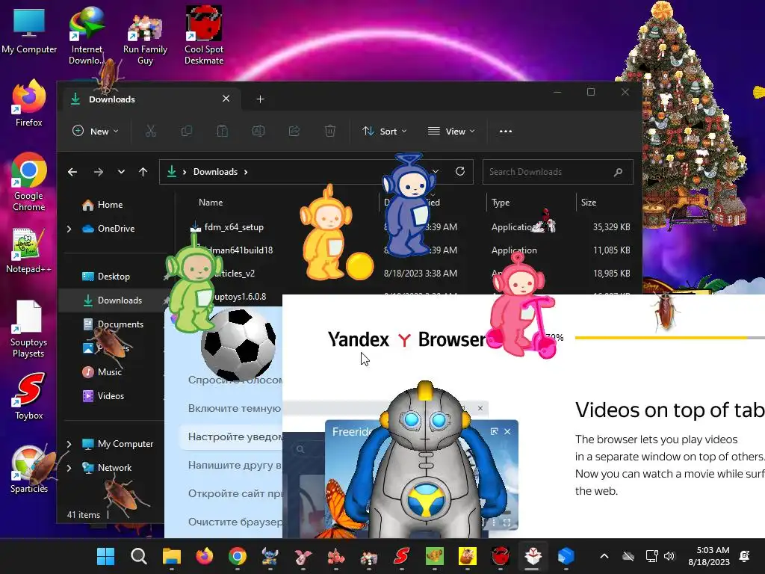Click Yandex installer icon on taskbar
Image resolution: width=765 pixels, height=574 pixels.
(533, 556)
